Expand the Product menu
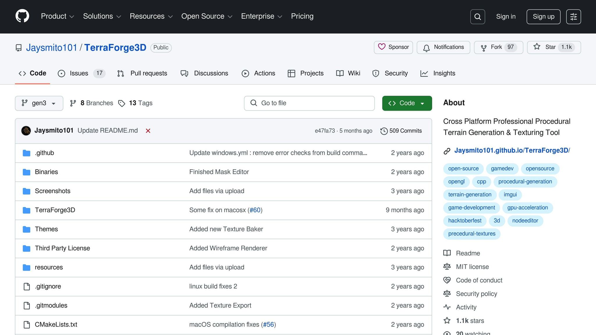This screenshot has height=335, width=596. [57, 16]
